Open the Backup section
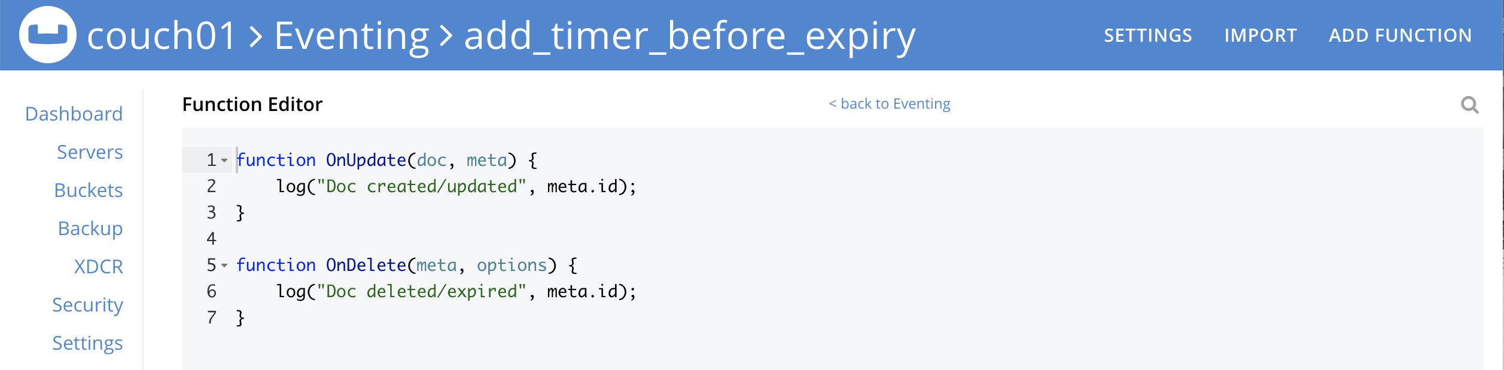Viewport: 1504px width, 370px height. pos(90,229)
